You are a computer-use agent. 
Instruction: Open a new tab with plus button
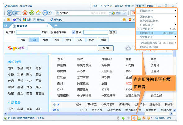[56, 26]
